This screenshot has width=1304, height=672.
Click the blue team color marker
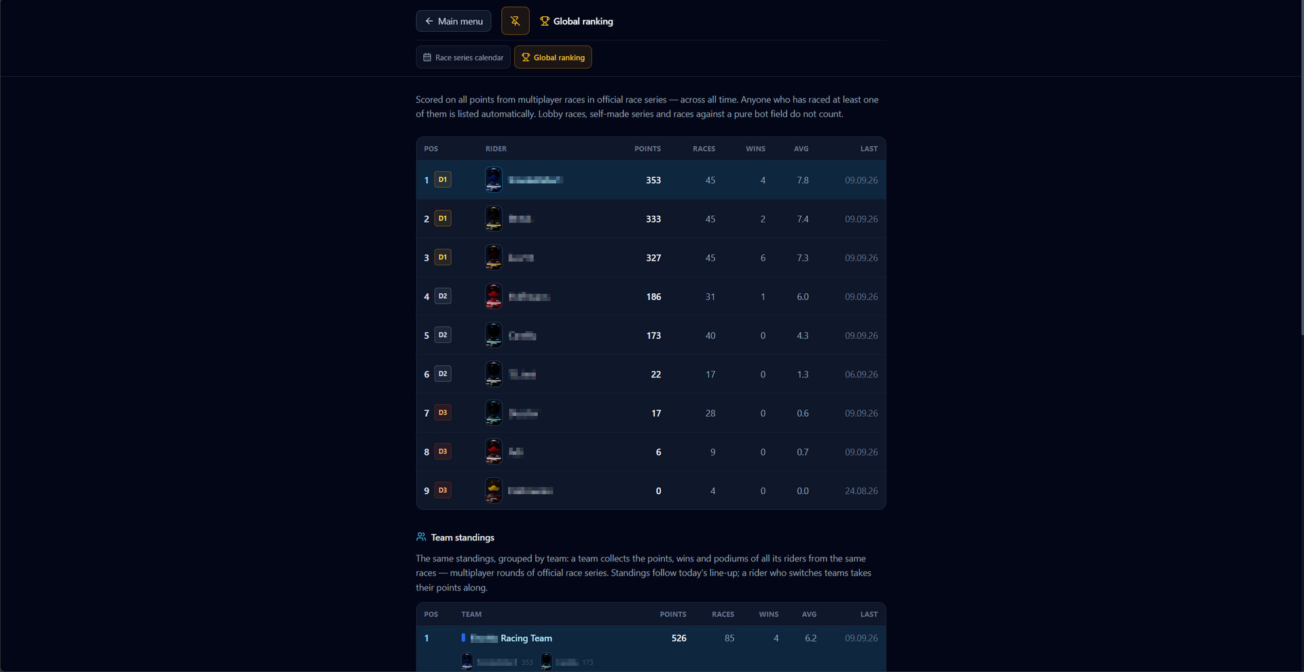coord(463,638)
